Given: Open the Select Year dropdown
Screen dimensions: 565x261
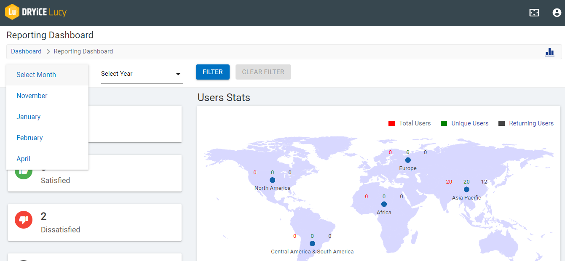Looking at the screenshot, I should point(142,74).
